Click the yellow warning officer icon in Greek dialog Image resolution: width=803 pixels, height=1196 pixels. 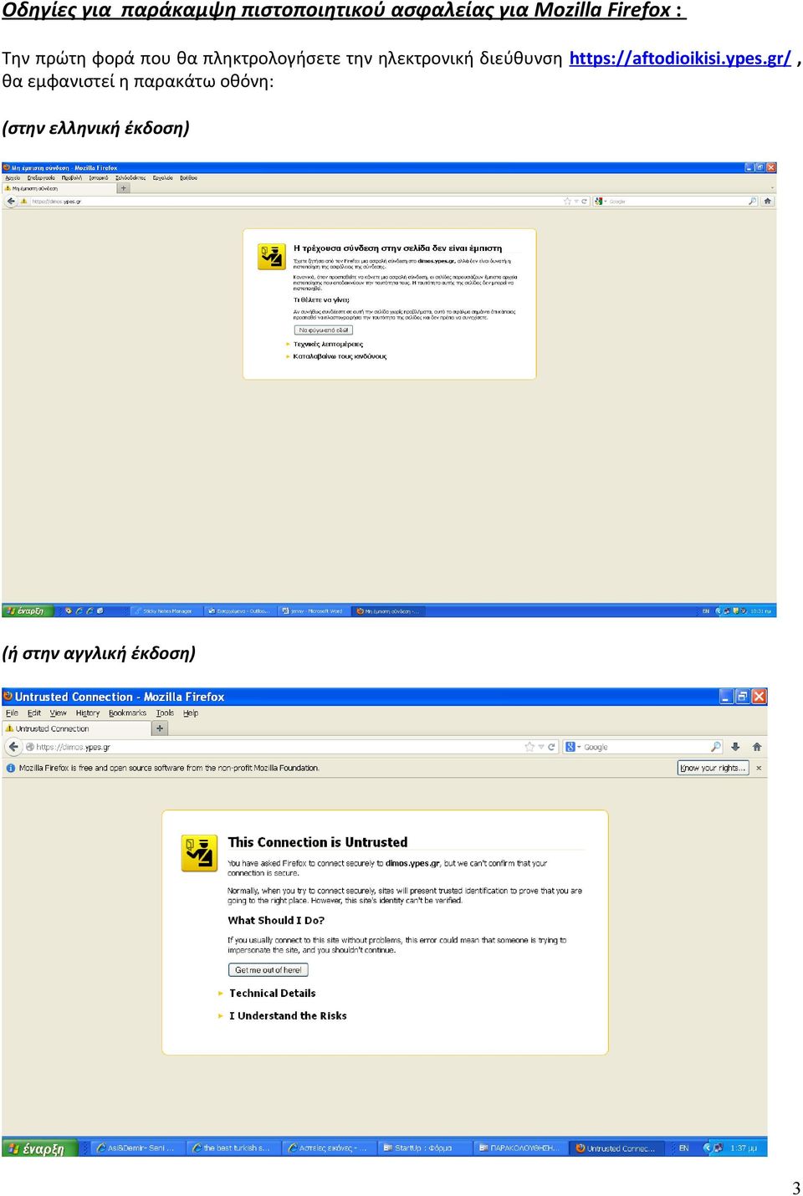[x=272, y=256]
